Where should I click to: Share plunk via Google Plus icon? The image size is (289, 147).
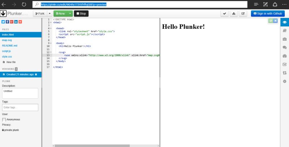point(12,22)
